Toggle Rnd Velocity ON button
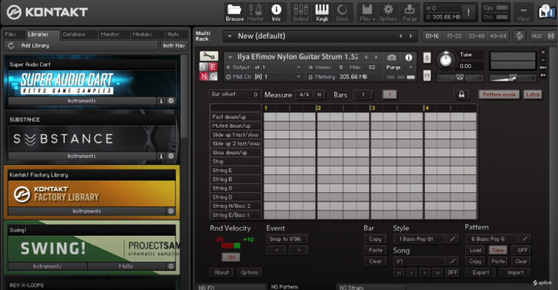558x290 pixels. [x=231, y=257]
